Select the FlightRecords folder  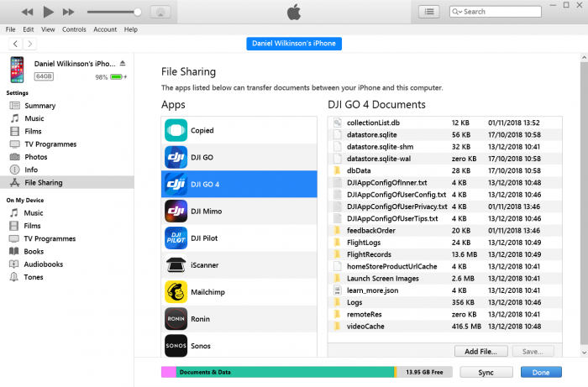(444, 254)
